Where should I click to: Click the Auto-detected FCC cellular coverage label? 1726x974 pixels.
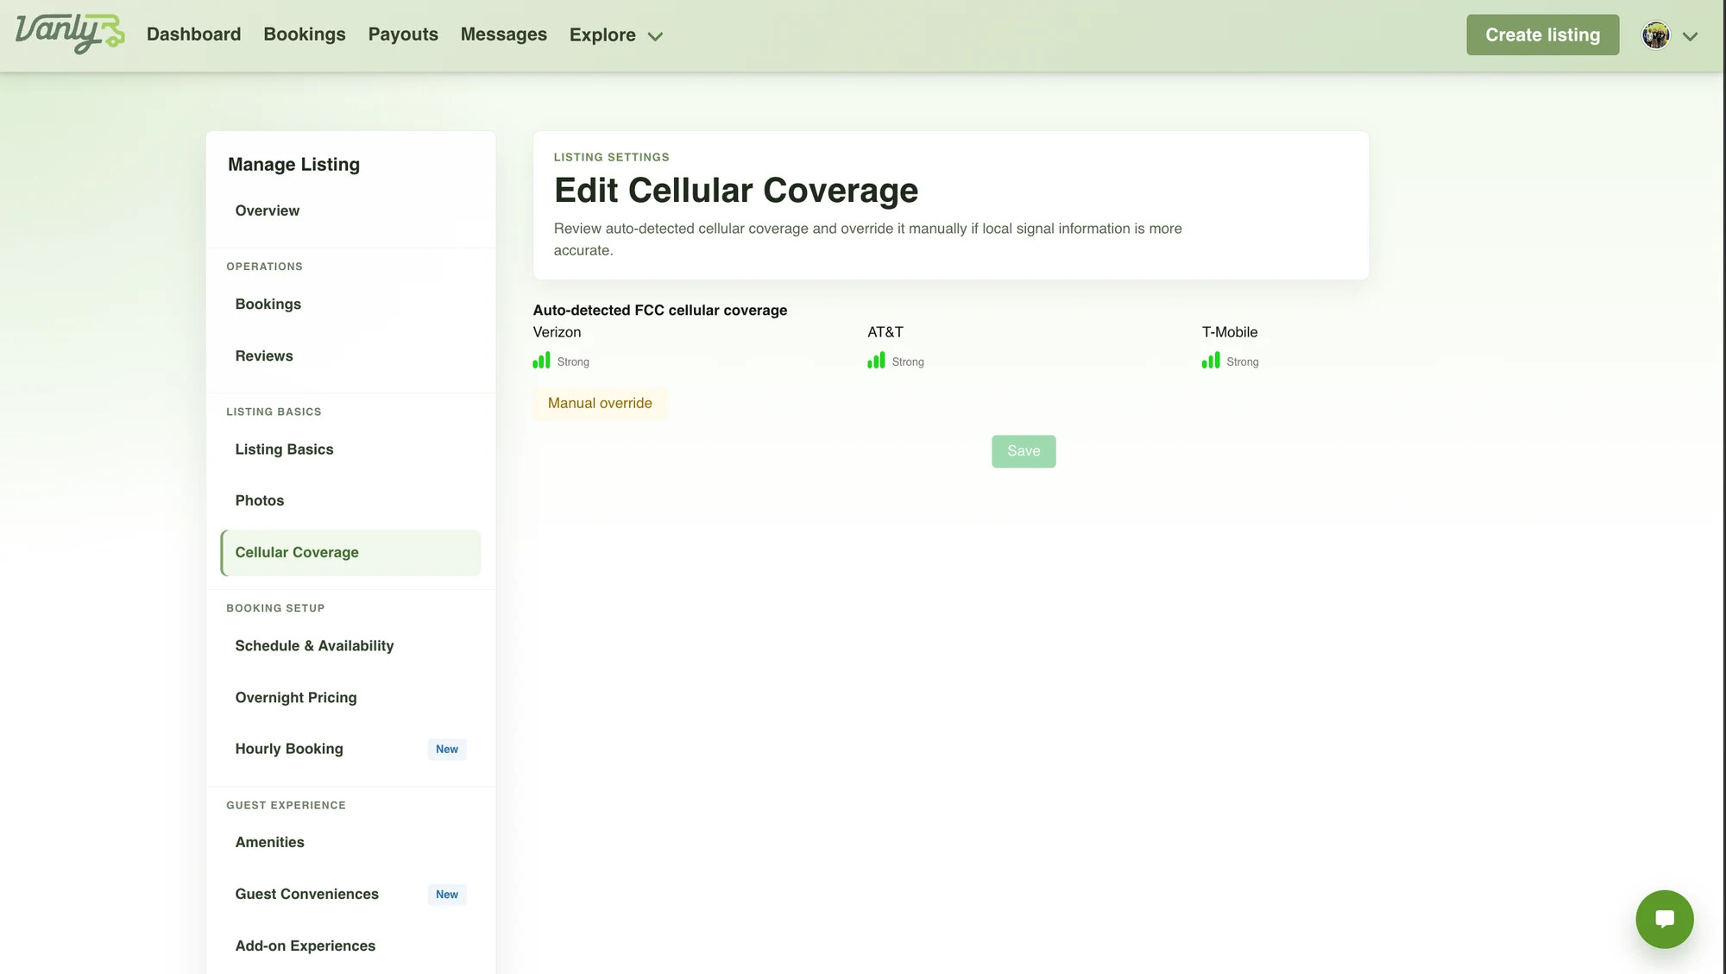(660, 311)
